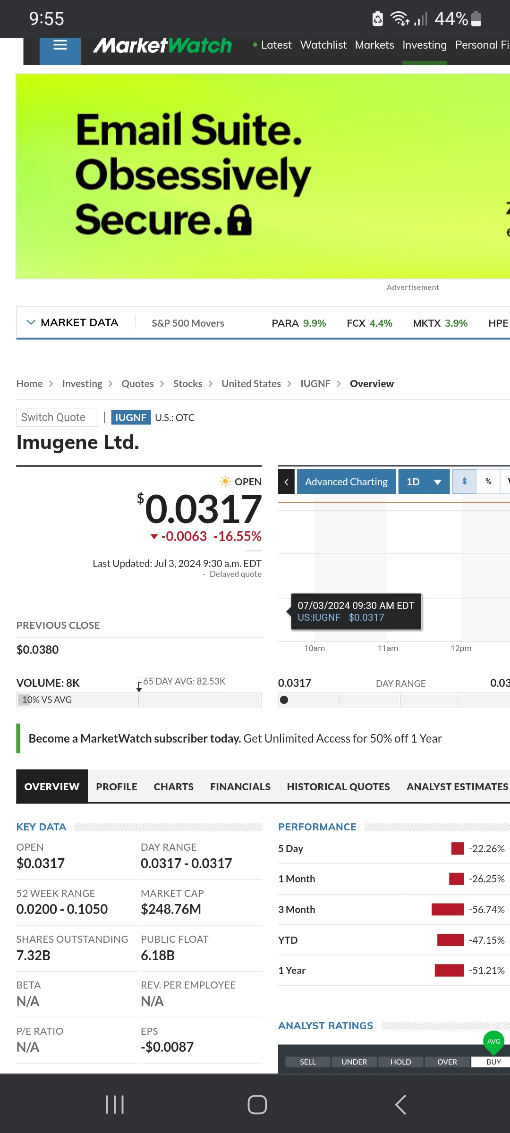Tap the MarketWatch logo
510x1133 pixels.
(162, 46)
